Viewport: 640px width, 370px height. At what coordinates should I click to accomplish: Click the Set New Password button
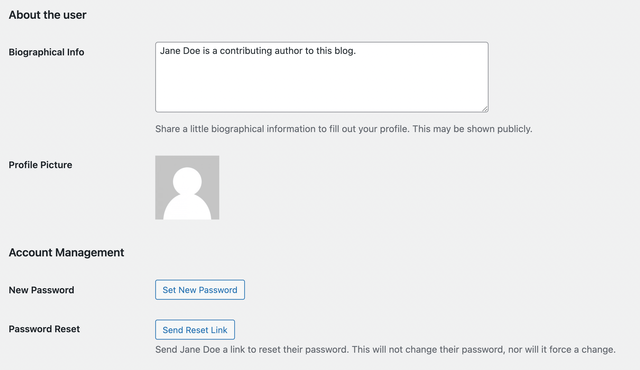(200, 290)
